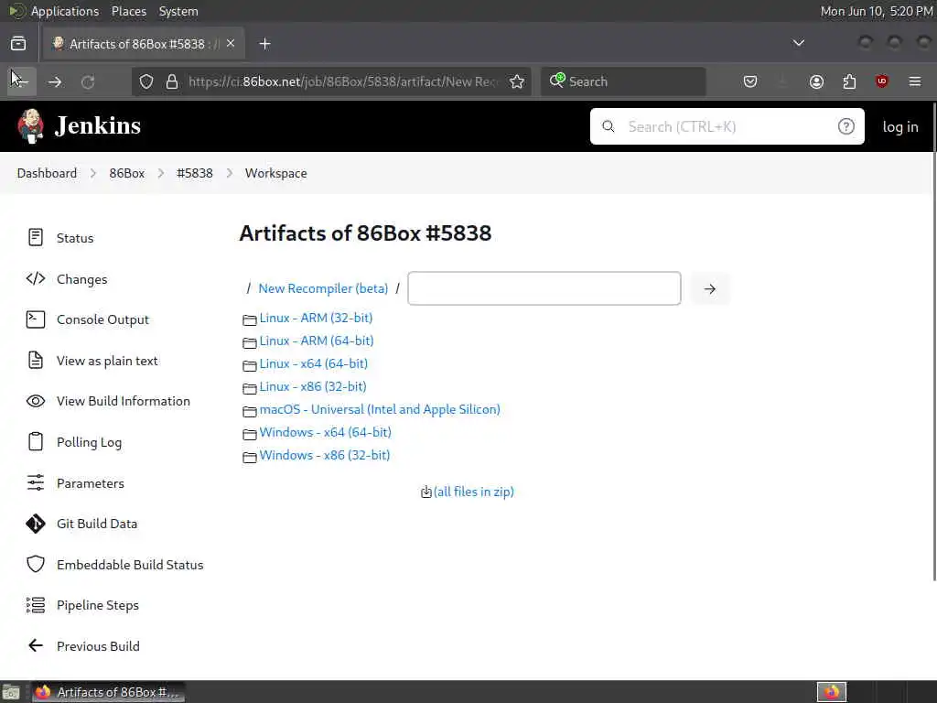Open the Applications menu

click(65, 11)
